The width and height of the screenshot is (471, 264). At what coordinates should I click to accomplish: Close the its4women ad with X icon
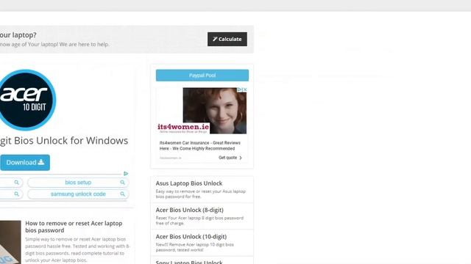(245, 89)
